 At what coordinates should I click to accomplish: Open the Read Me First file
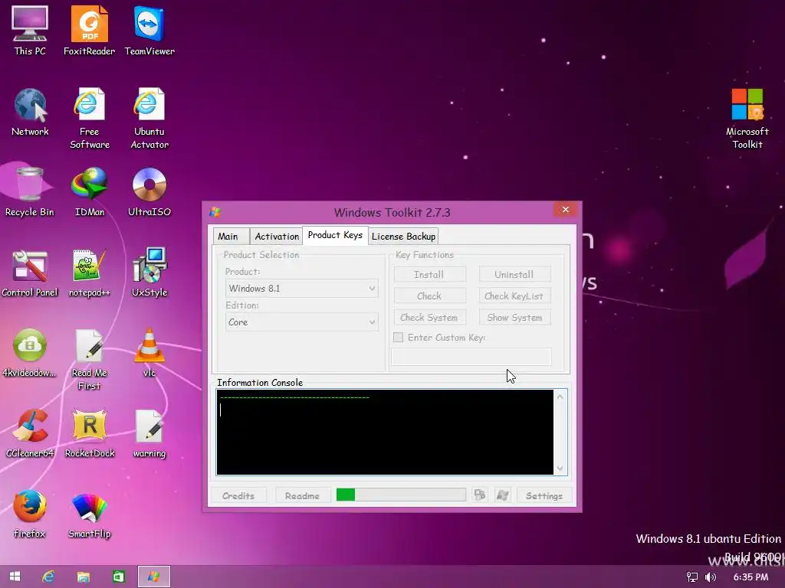click(89, 359)
